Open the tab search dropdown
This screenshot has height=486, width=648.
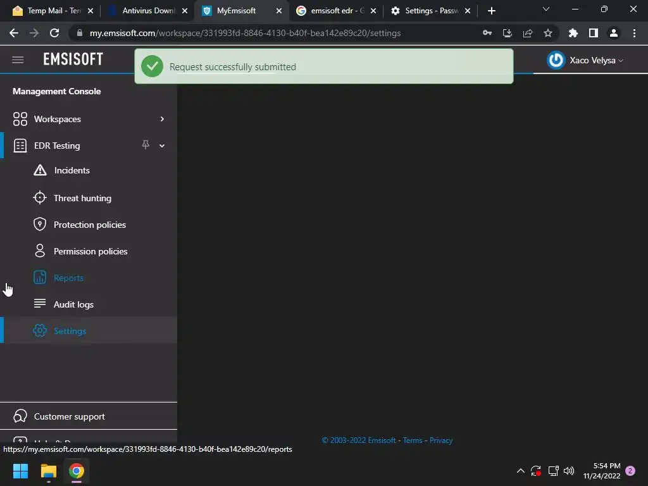(x=546, y=9)
